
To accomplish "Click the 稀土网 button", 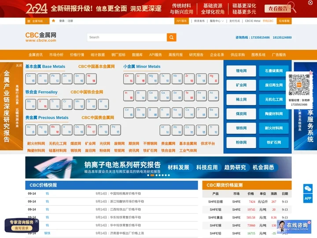I will pos(241,100).
